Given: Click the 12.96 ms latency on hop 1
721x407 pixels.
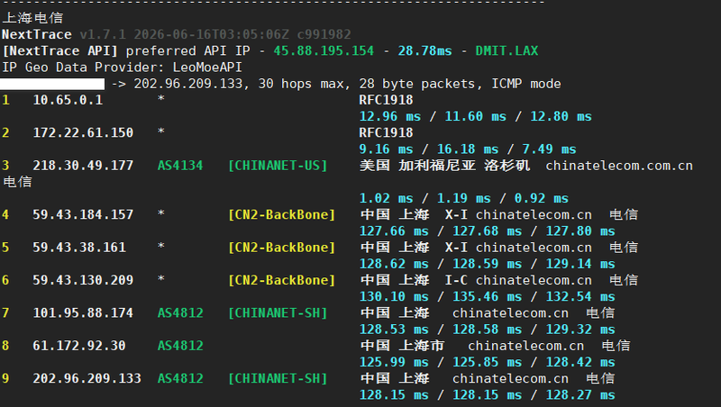Looking at the screenshot, I should click(x=390, y=117).
